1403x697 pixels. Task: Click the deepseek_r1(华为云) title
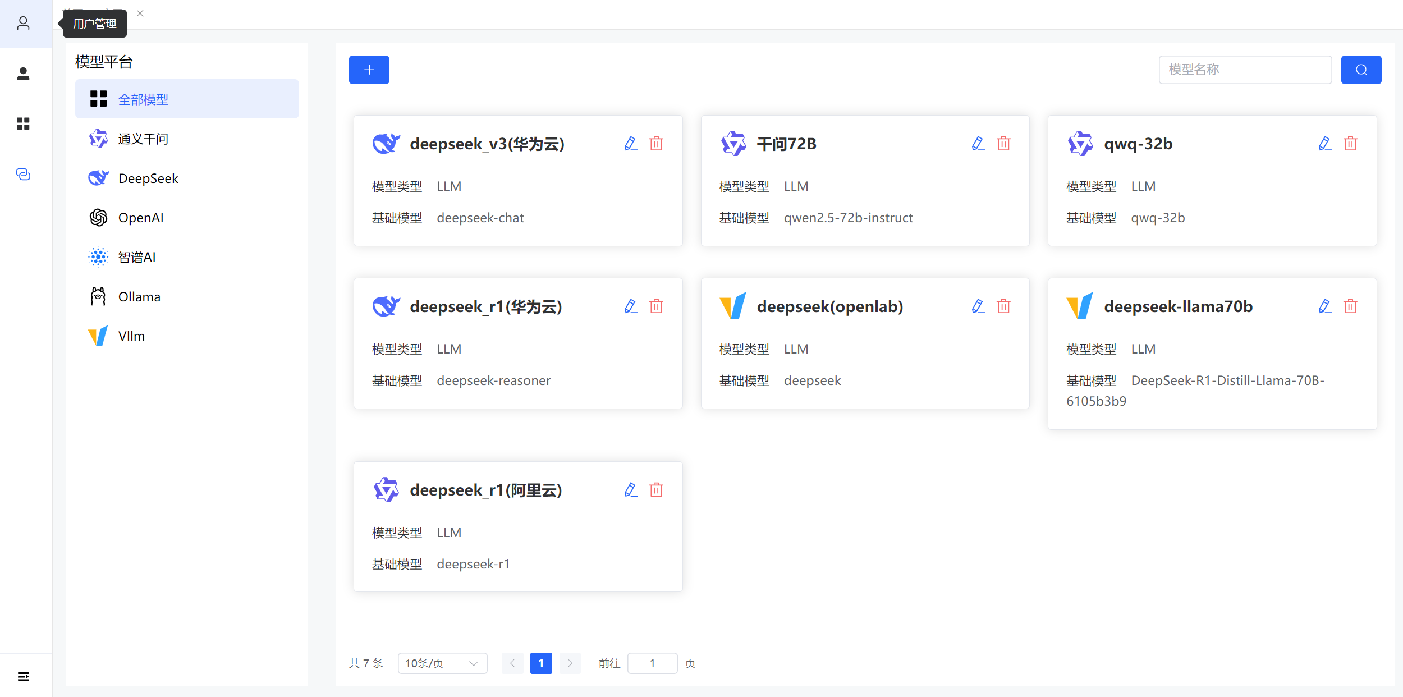(x=486, y=306)
